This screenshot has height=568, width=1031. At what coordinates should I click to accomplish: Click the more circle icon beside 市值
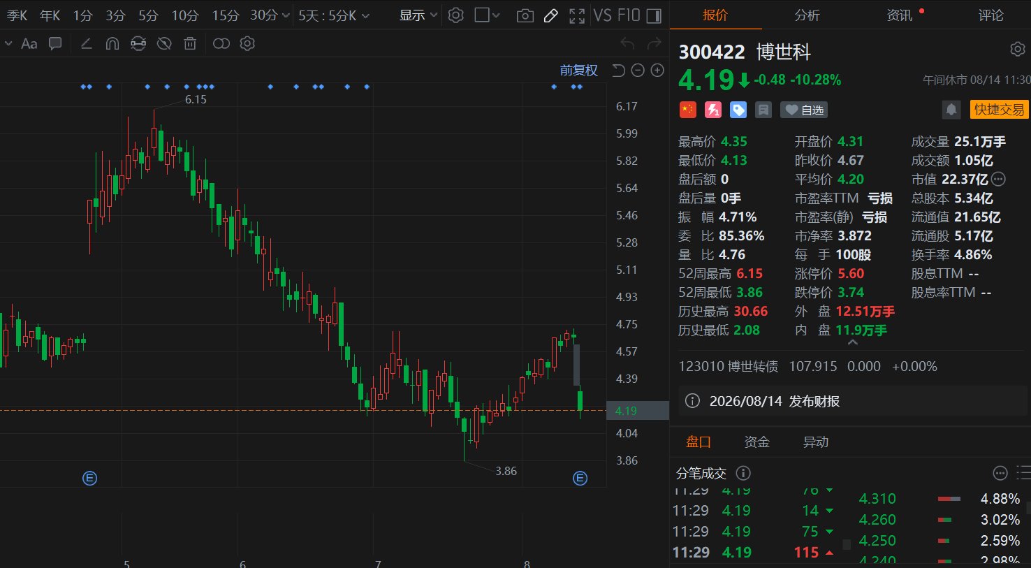(x=999, y=180)
